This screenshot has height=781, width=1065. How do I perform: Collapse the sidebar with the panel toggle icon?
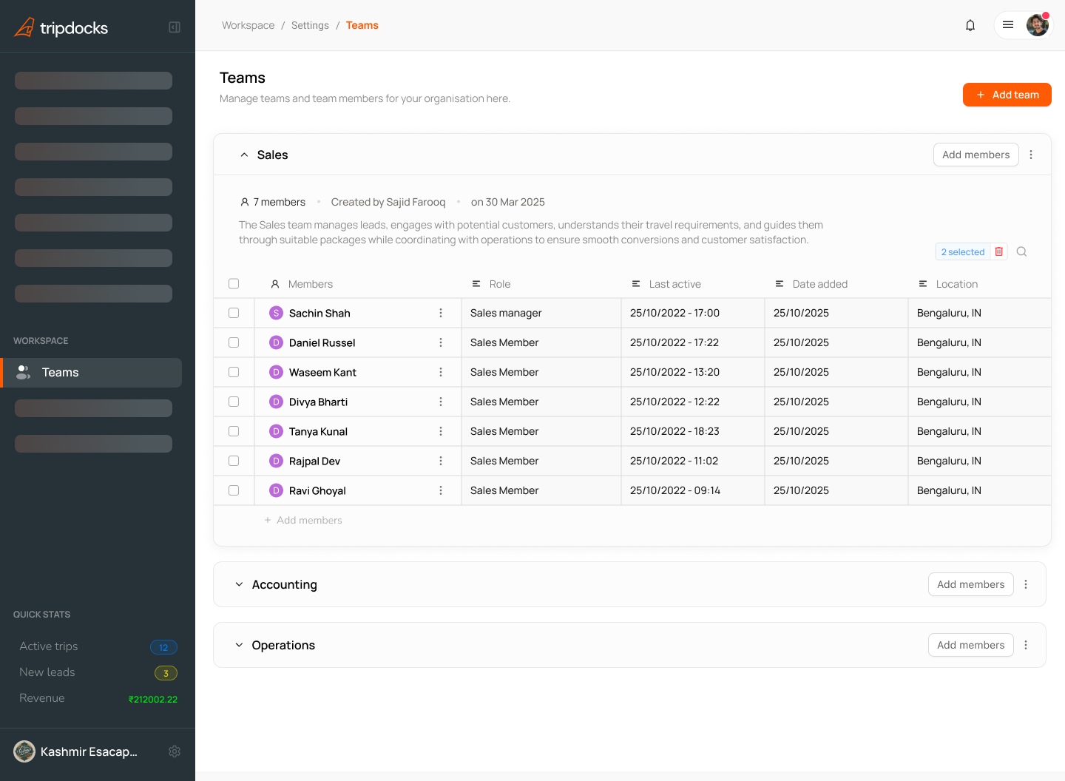[175, 27]
